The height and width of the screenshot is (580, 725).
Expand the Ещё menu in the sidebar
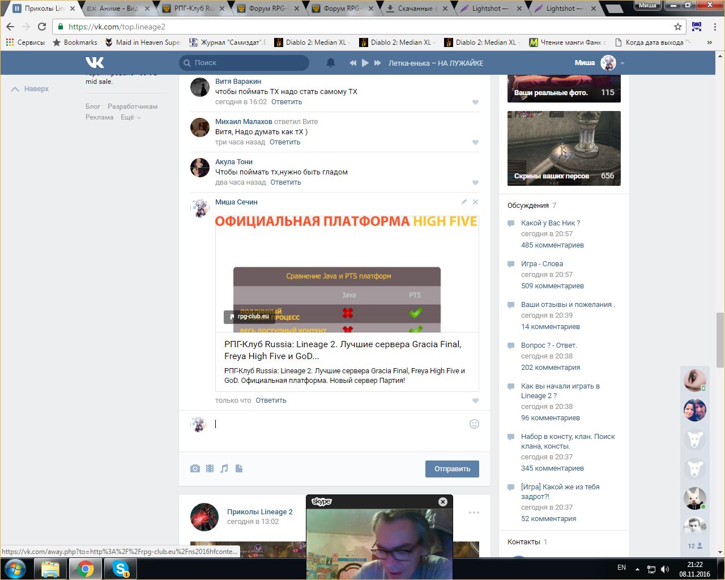click(131, 117)
